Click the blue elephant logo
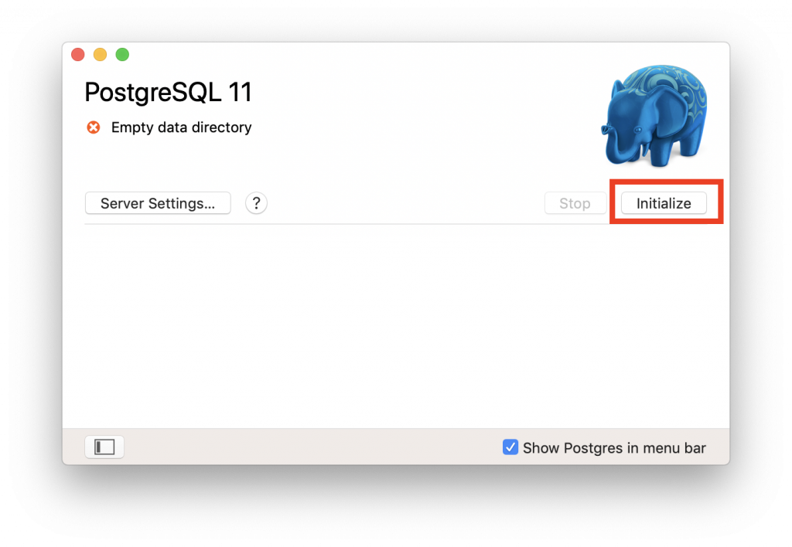 [x=654, y=116]
